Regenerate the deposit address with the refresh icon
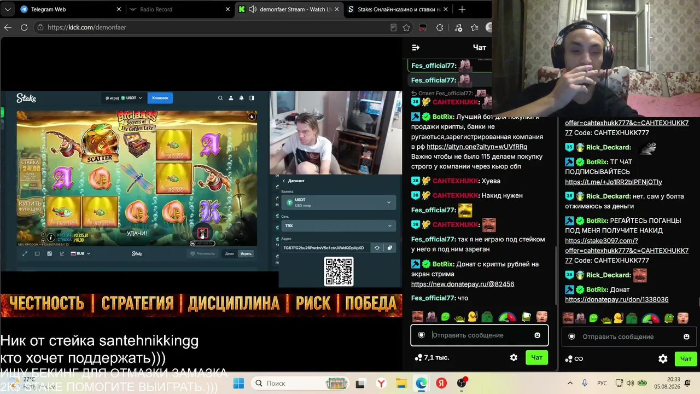 (377, 248)
